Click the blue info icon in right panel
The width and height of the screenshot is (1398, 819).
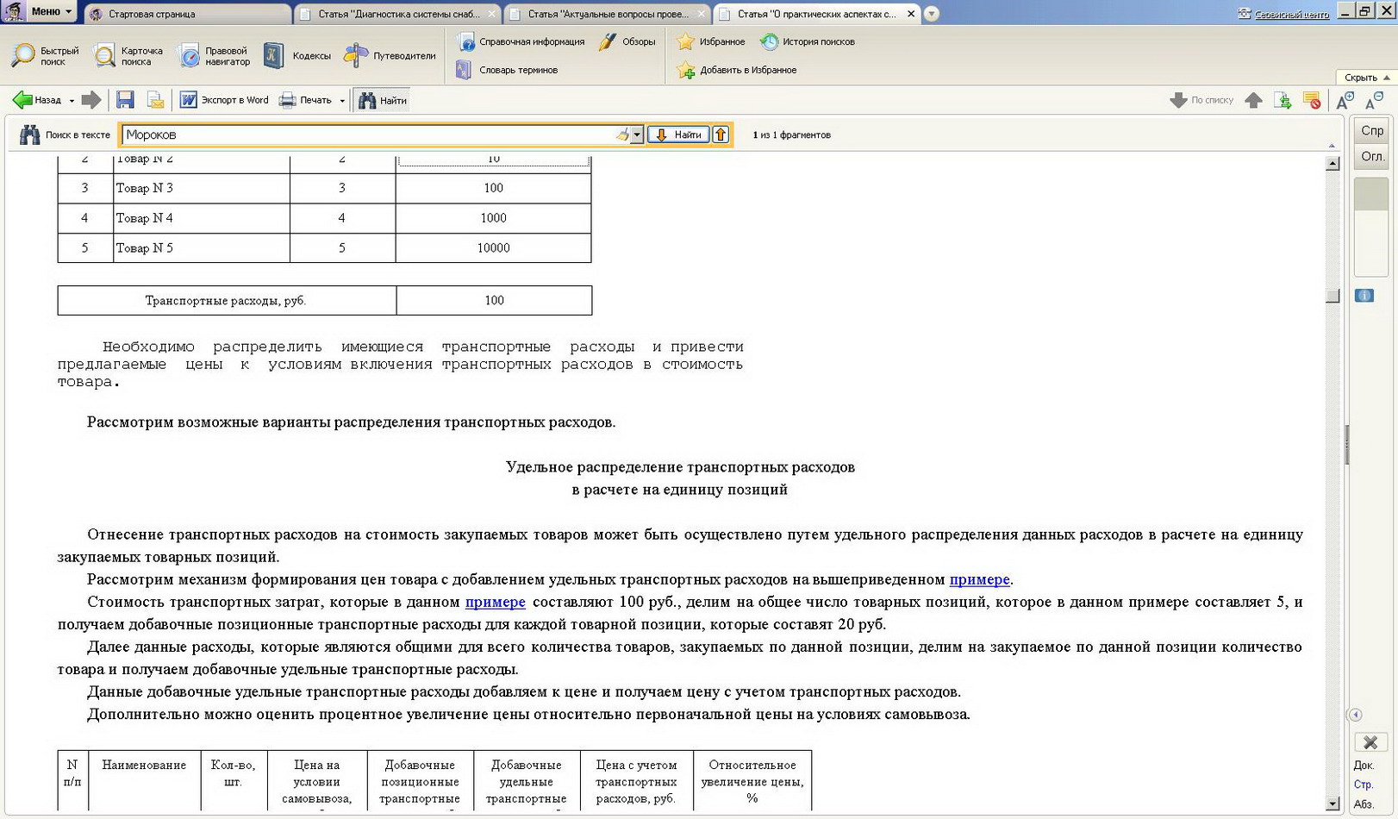click(1364, 296)
